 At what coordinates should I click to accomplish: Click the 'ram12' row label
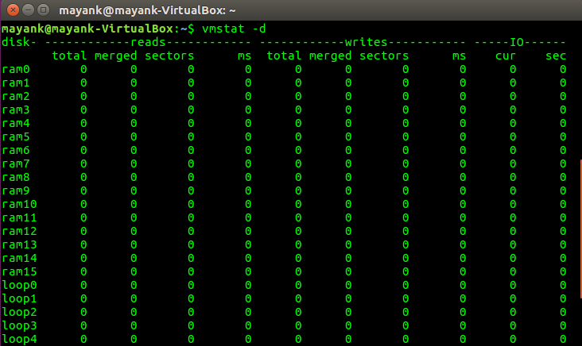pyautogui.click(x=19, y=231)
